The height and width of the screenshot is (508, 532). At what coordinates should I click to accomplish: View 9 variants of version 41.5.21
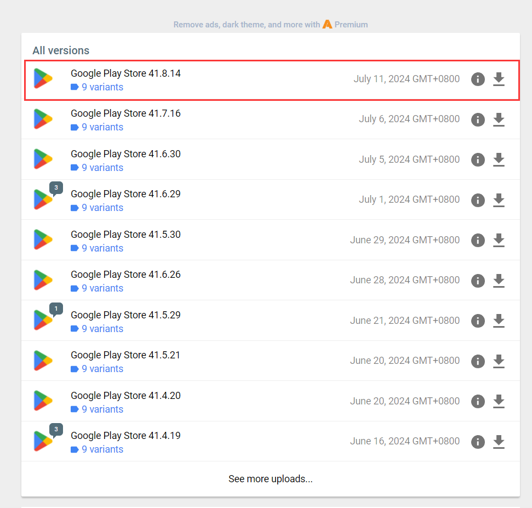point(97,369)
